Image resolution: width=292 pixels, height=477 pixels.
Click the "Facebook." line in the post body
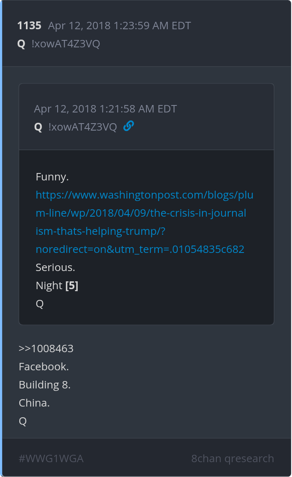click(x=44, y=367)
